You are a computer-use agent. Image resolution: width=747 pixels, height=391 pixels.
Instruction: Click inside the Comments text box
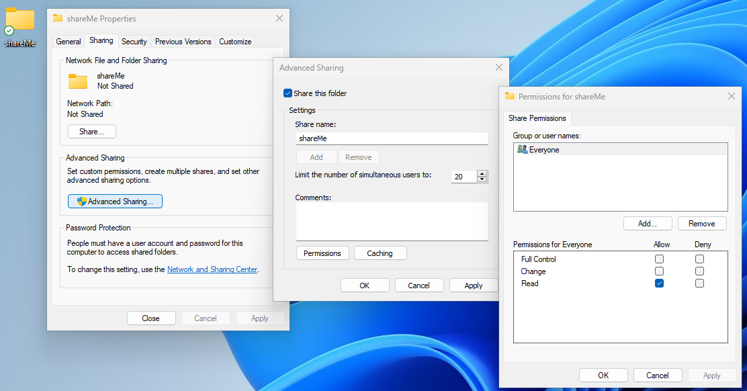[392, 221]
